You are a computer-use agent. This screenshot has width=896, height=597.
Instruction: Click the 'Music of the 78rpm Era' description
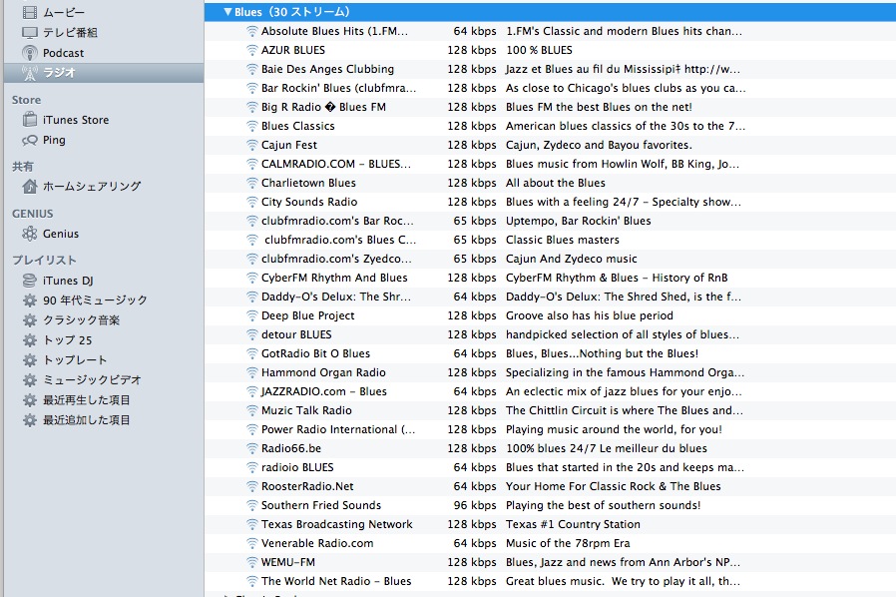(x=568, y=543)
